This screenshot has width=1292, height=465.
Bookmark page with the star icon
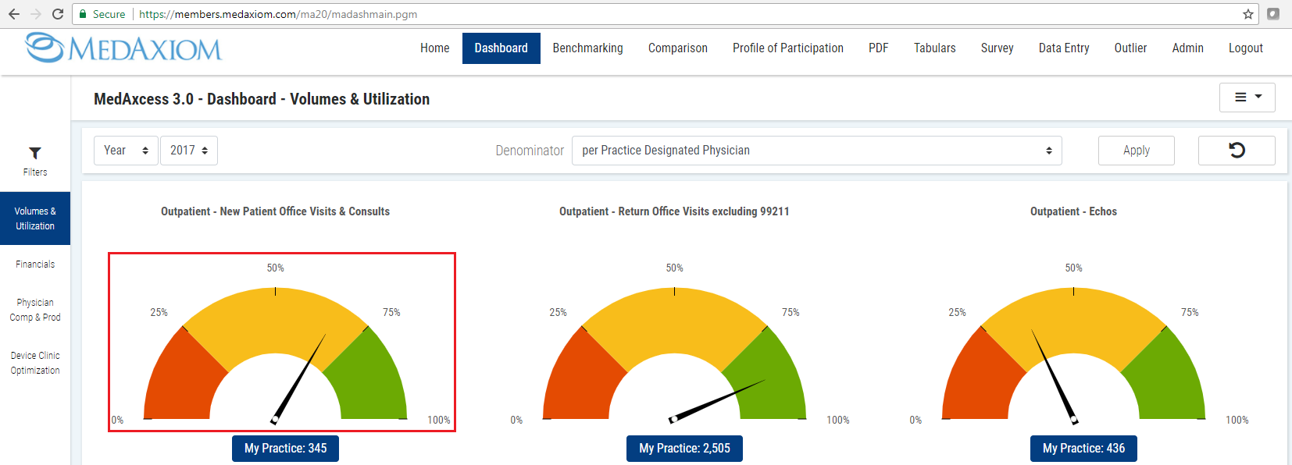point(1247,14)
